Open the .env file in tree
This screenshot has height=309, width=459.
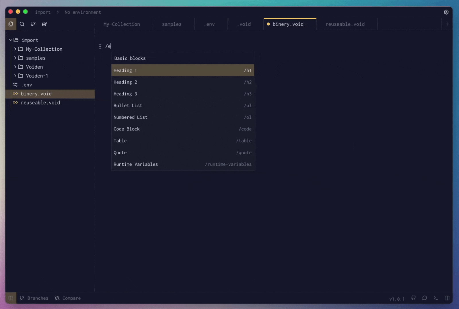click(x=26, y=85)
